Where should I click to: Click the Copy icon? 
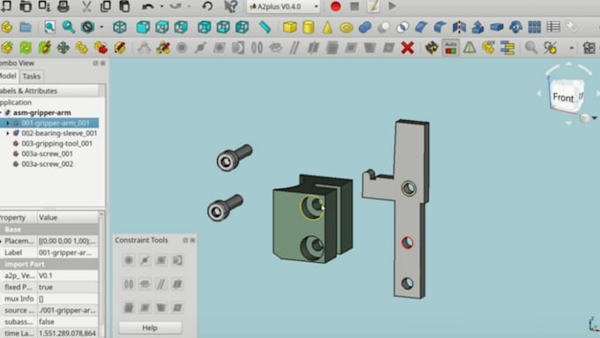pyautogui.click(x=105, y=6)
